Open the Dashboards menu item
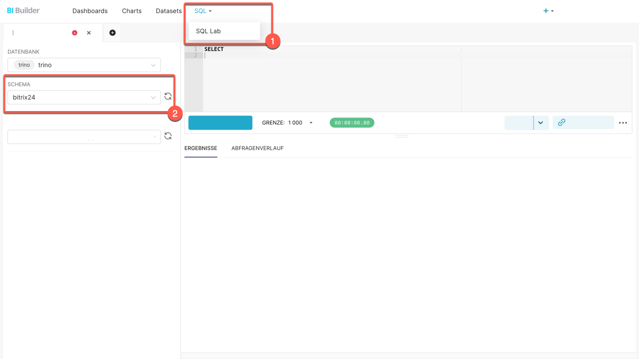The image size is (639, 359). pyautogui.click(x=90, y=11)
